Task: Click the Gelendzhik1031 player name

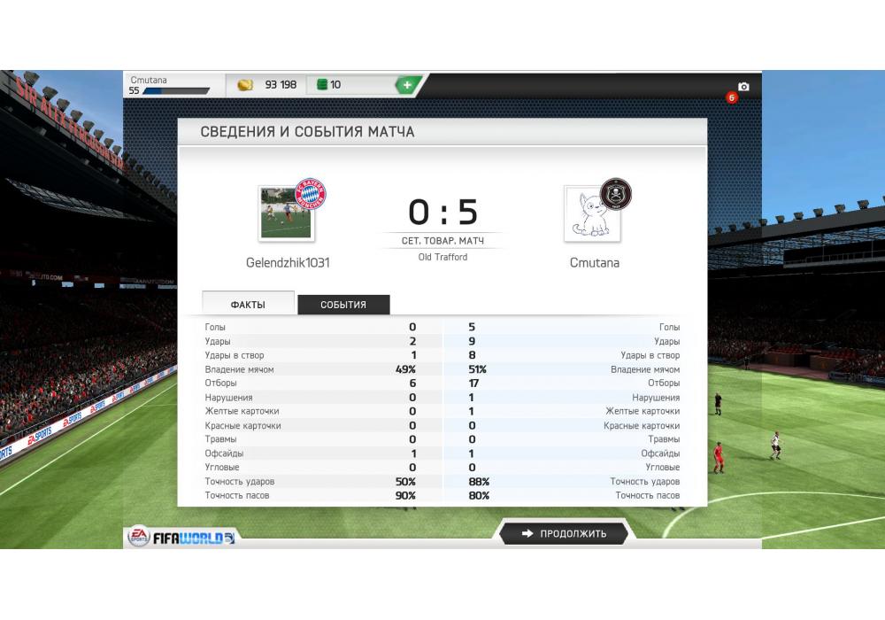Action: tap(288, 262)
